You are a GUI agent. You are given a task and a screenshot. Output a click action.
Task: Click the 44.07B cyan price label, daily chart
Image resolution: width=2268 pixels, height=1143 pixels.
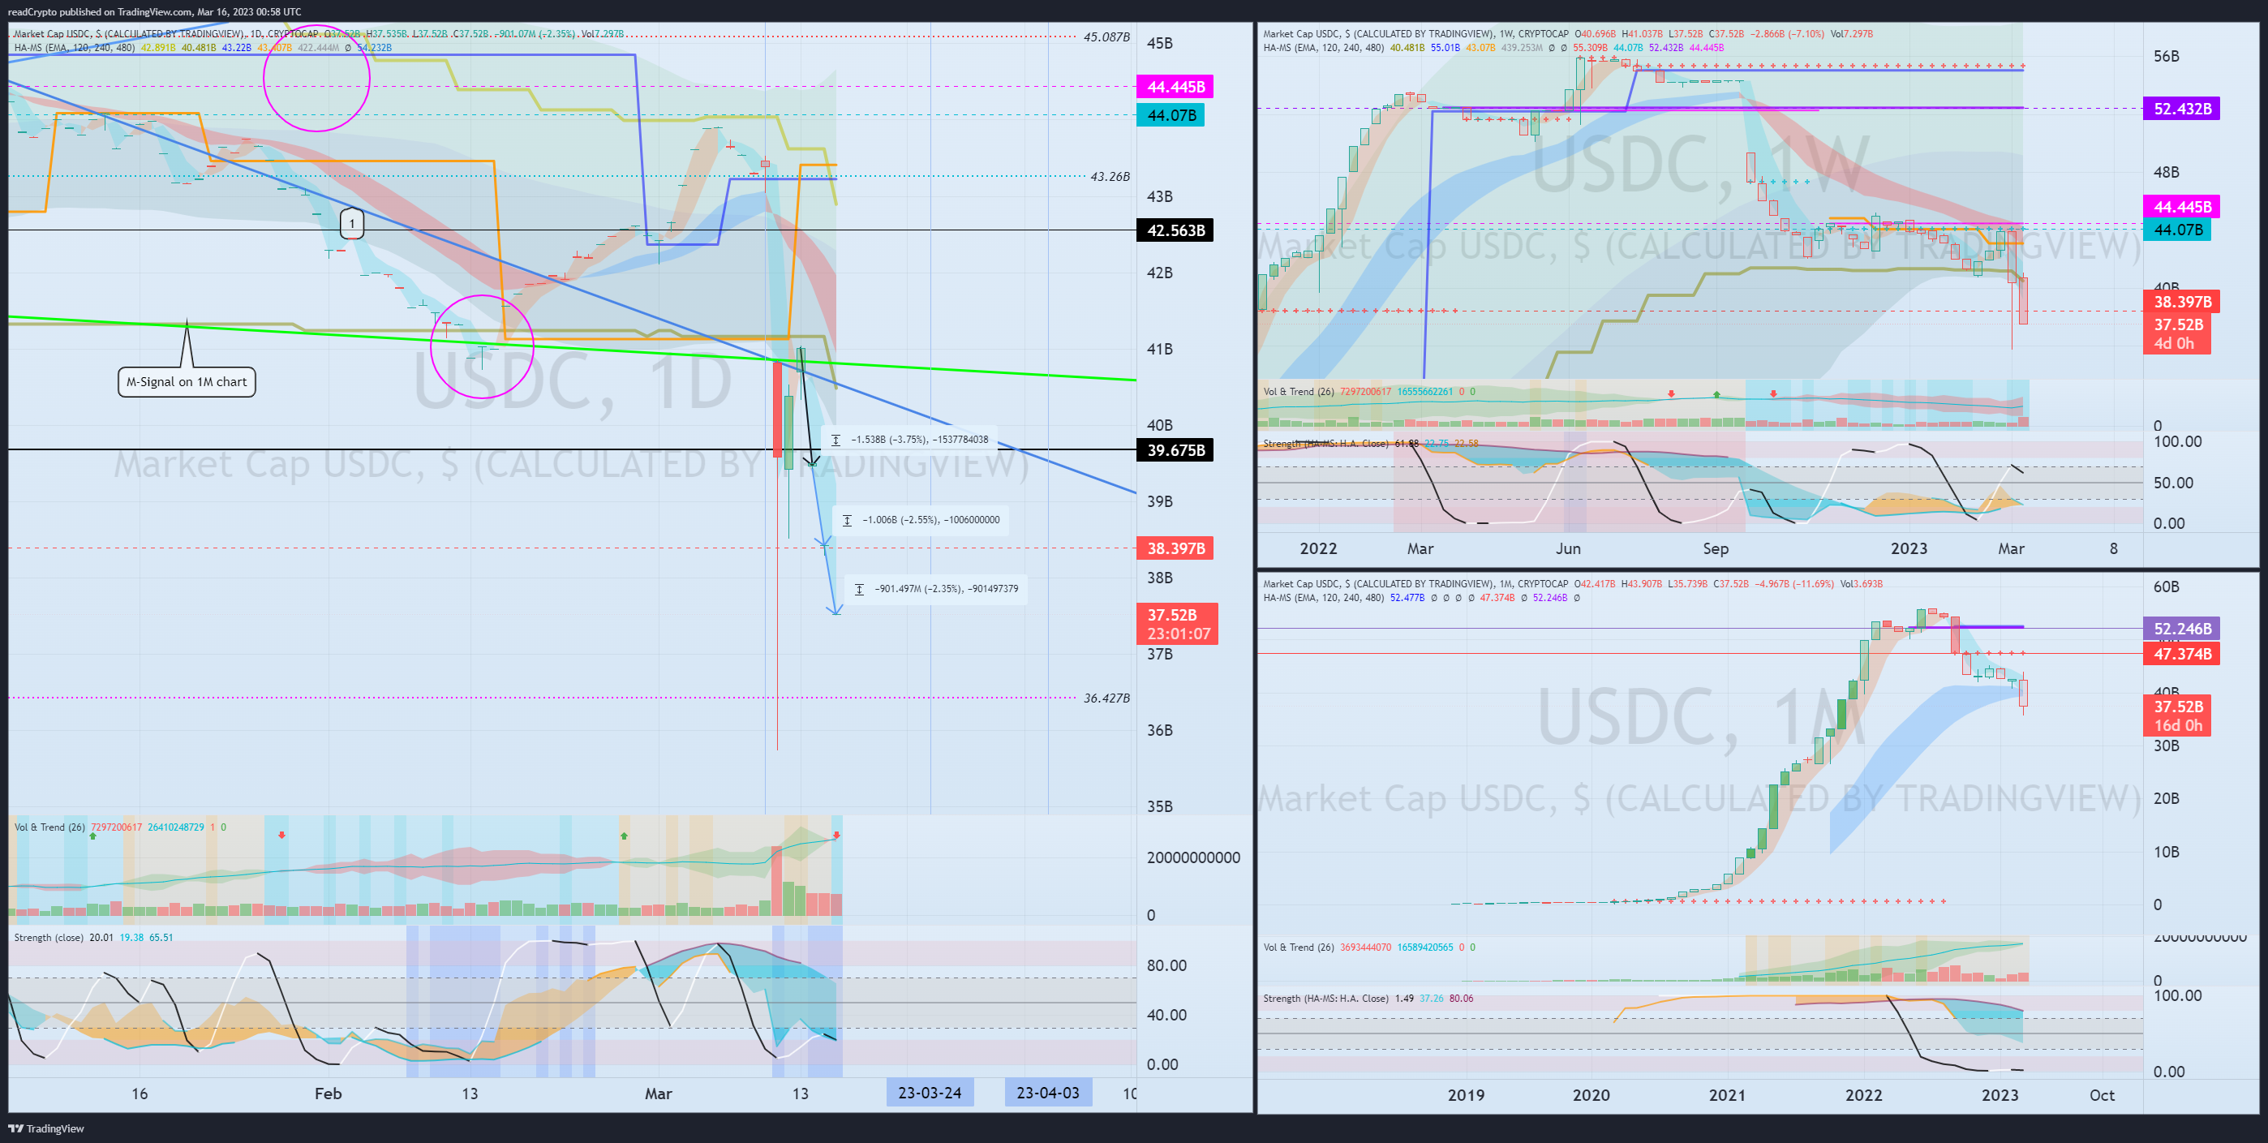[x=1171, y=115]
